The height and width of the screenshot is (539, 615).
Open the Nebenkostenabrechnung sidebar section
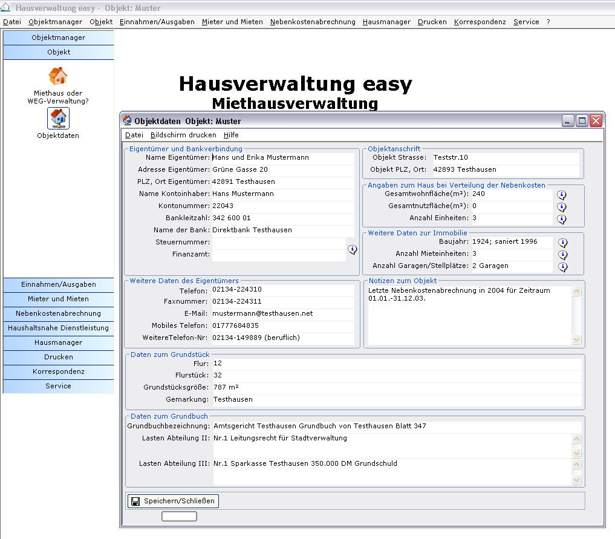59,313
